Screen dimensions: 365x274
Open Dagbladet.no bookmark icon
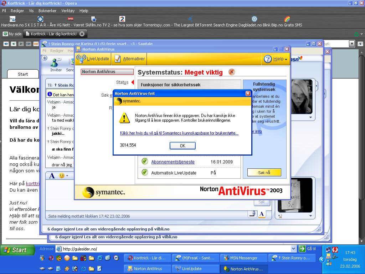(255, 19)
